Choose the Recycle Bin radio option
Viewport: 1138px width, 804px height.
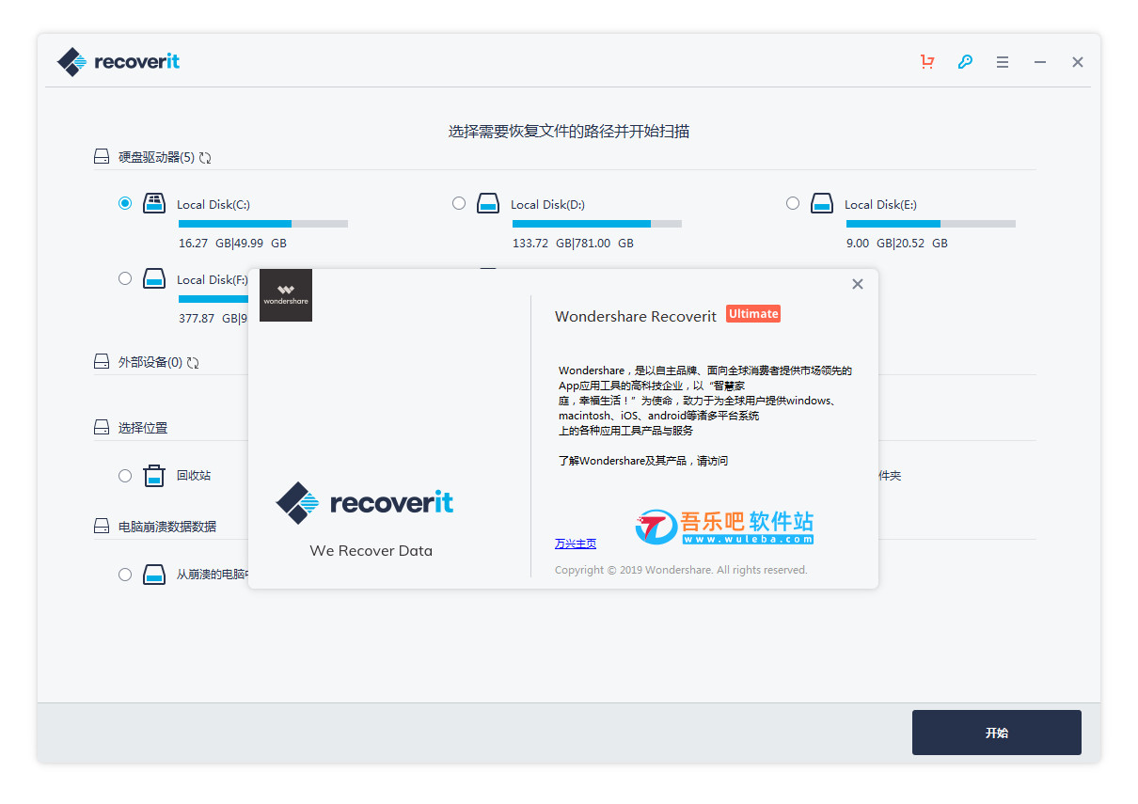tap(125, 476)
